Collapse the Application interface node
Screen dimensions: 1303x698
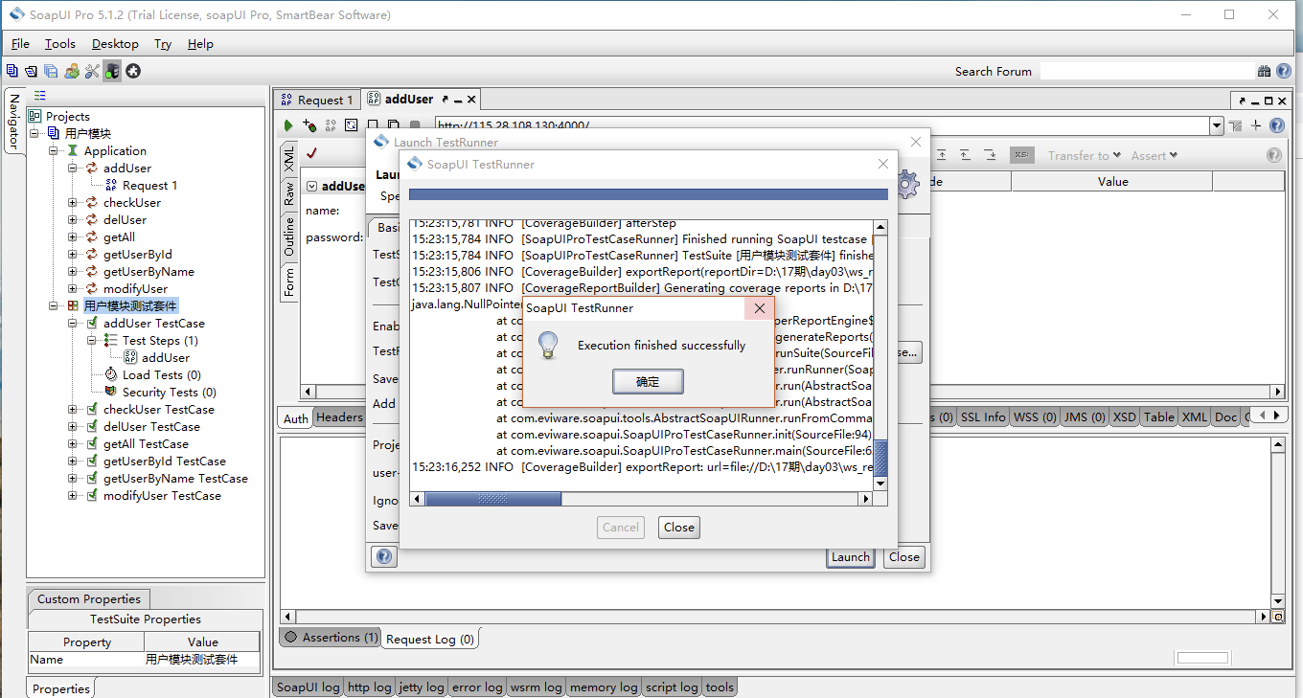click(x=54, y=150)
